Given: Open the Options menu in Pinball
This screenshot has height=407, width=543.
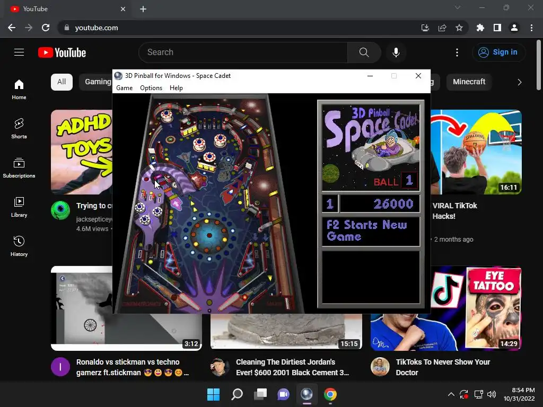Looking at the screenshot, I should point(151,88).
